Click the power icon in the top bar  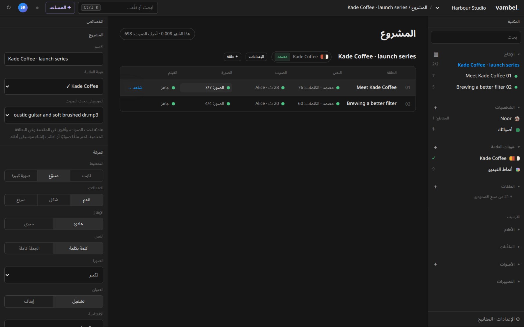pyautogui.click(x=9, y=8)
